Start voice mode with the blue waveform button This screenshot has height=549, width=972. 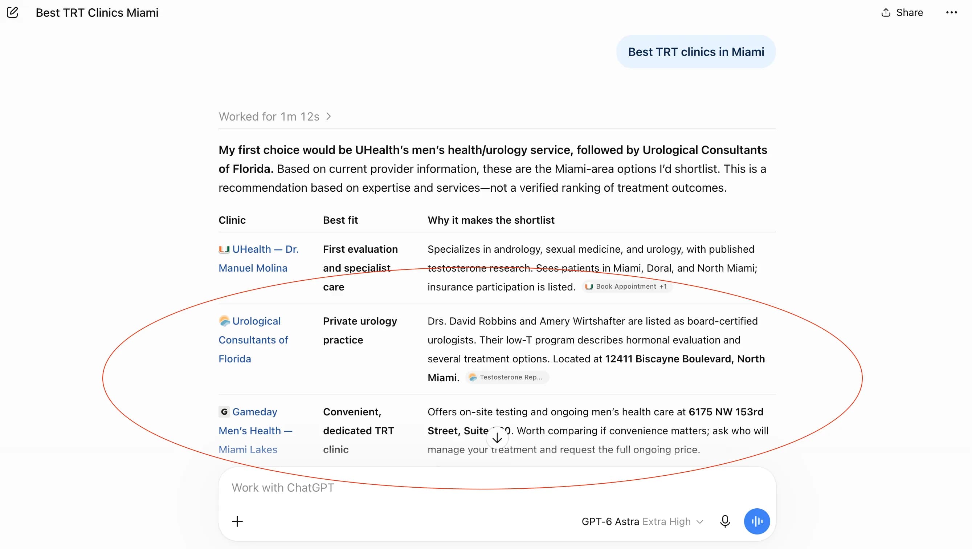point(756,521)
